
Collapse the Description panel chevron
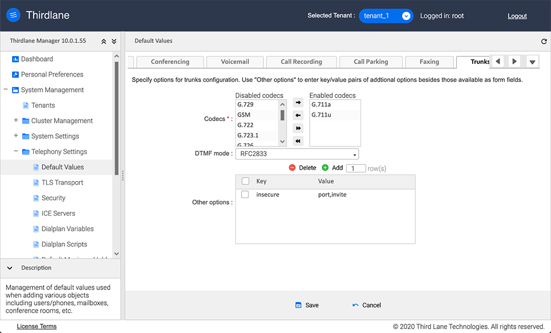[x=9, y=268]
